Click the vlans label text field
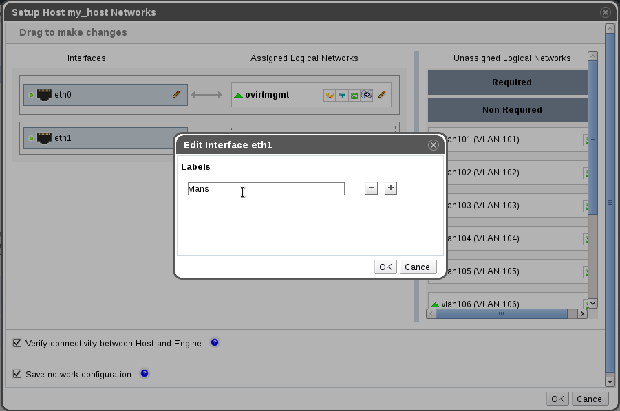 click(x=266, y=188)
